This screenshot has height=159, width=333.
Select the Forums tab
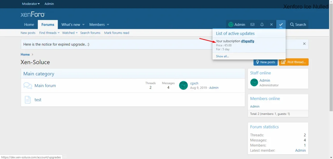48,24
